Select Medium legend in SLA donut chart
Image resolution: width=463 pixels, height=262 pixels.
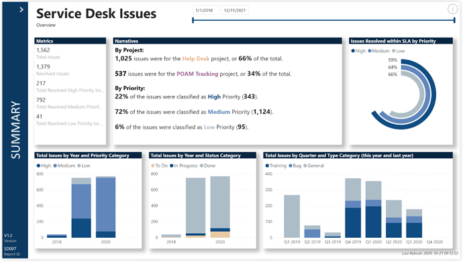click(379, 51)
